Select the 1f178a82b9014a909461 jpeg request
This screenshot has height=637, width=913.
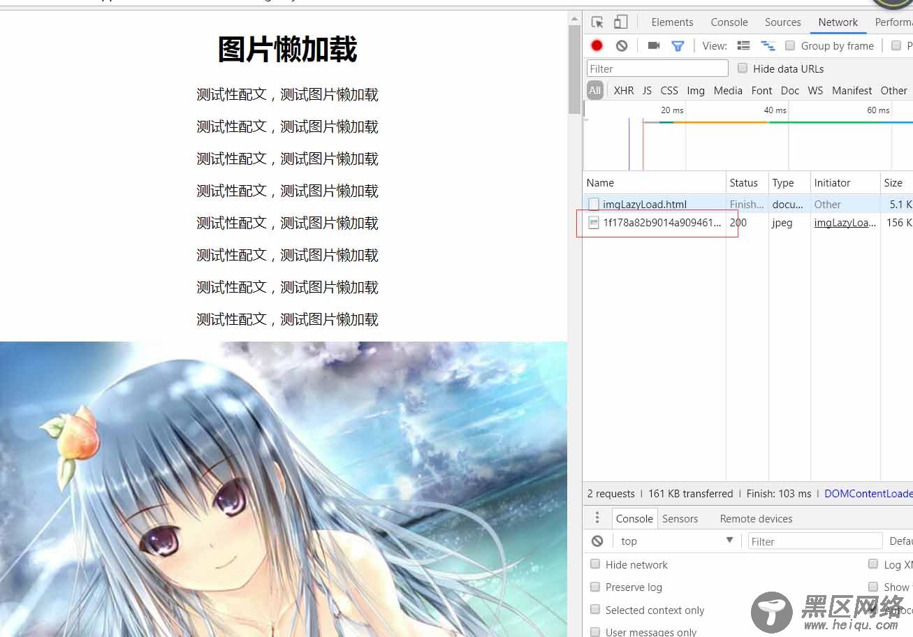tap(748, 223)
